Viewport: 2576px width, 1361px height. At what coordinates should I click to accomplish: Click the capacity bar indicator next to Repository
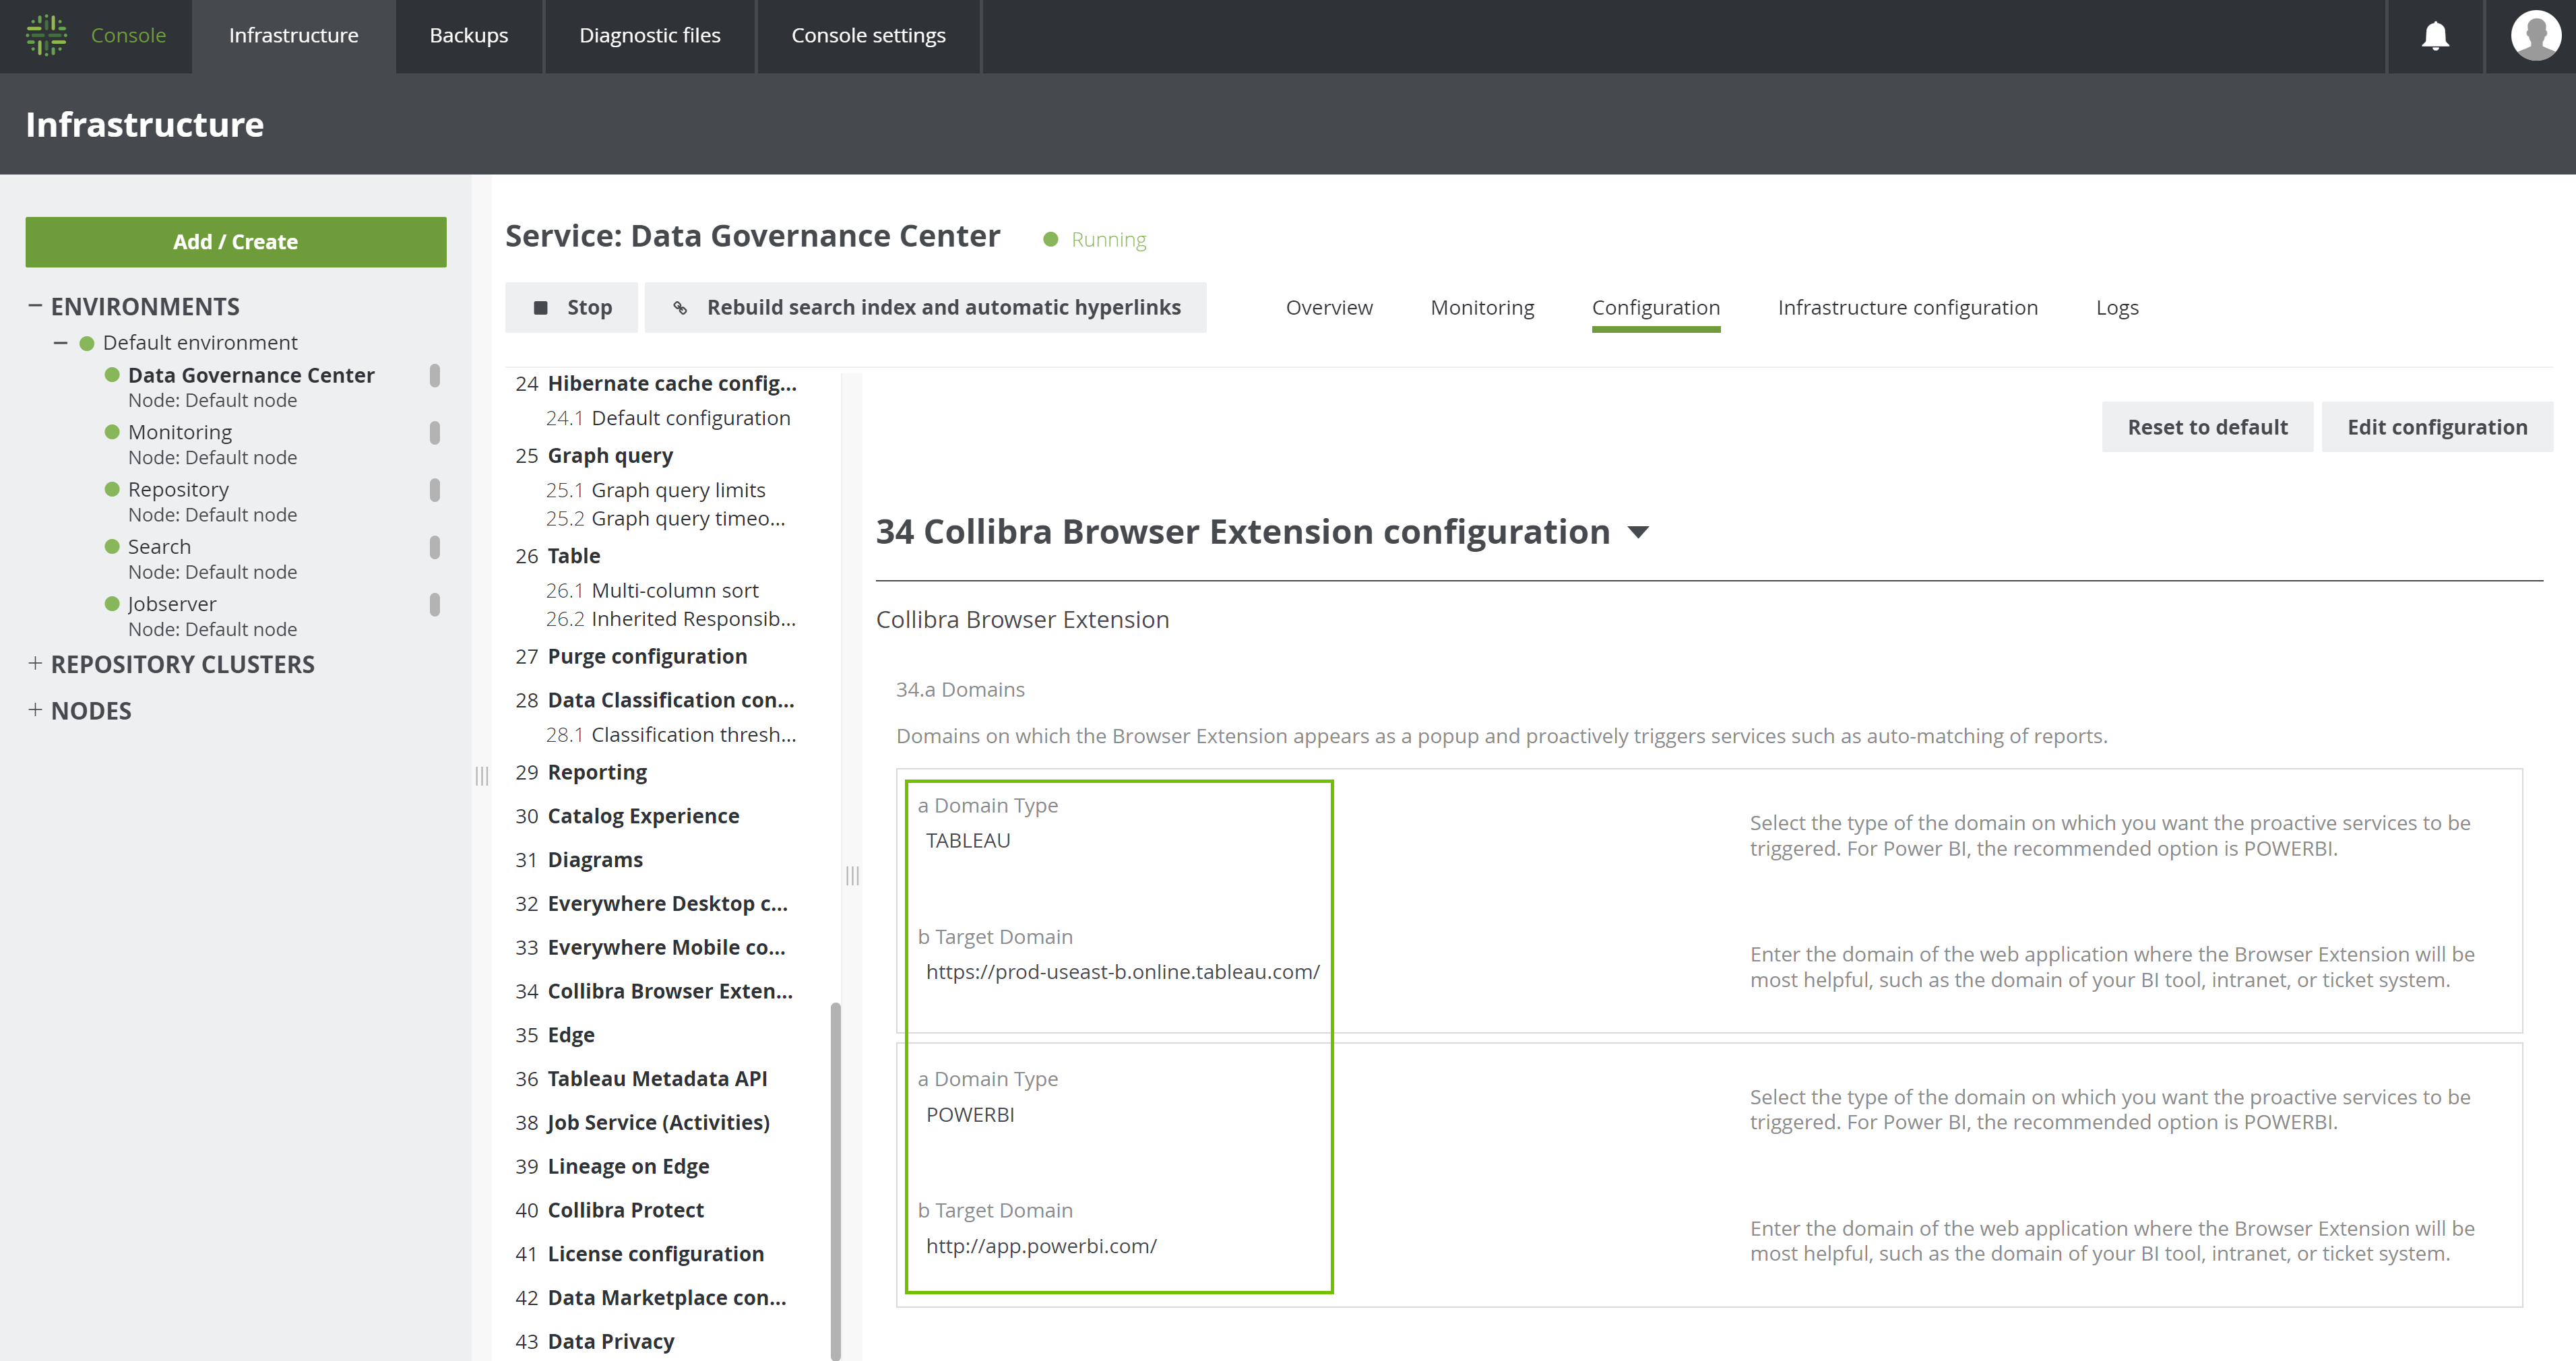434,490
